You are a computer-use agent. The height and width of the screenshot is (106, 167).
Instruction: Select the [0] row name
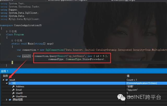click(x=14, y=83)
